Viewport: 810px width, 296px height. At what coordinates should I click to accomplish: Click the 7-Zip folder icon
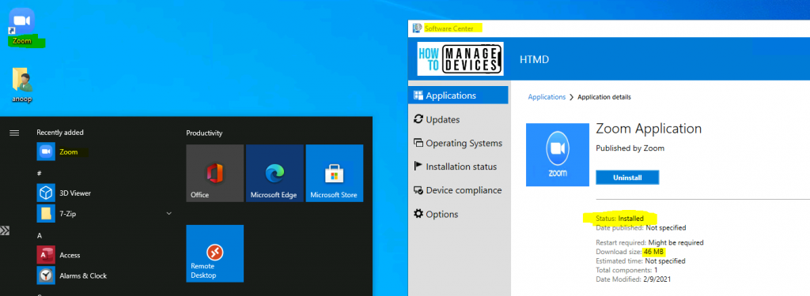coord(46,213)
